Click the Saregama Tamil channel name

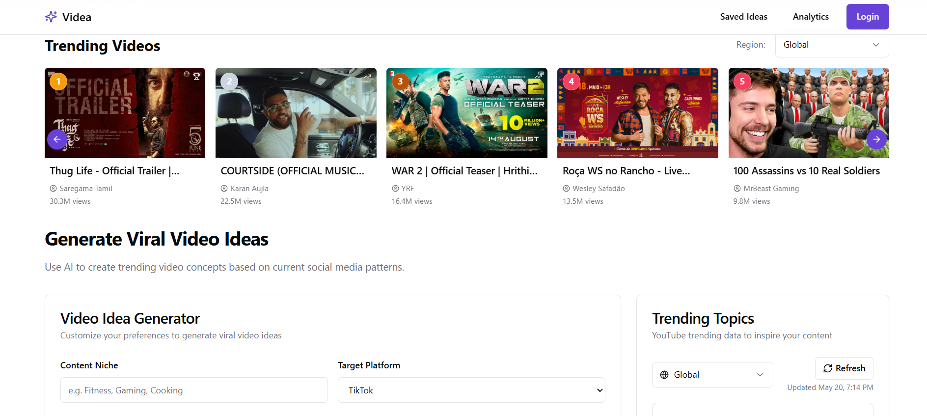coord(86,189)
